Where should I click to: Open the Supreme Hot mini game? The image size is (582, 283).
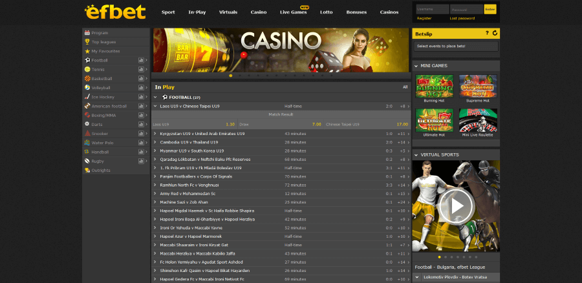pyautogui.click(x=478, y=87)
